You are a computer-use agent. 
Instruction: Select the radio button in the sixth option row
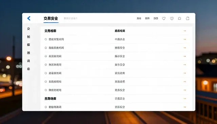tap(46, 82)
